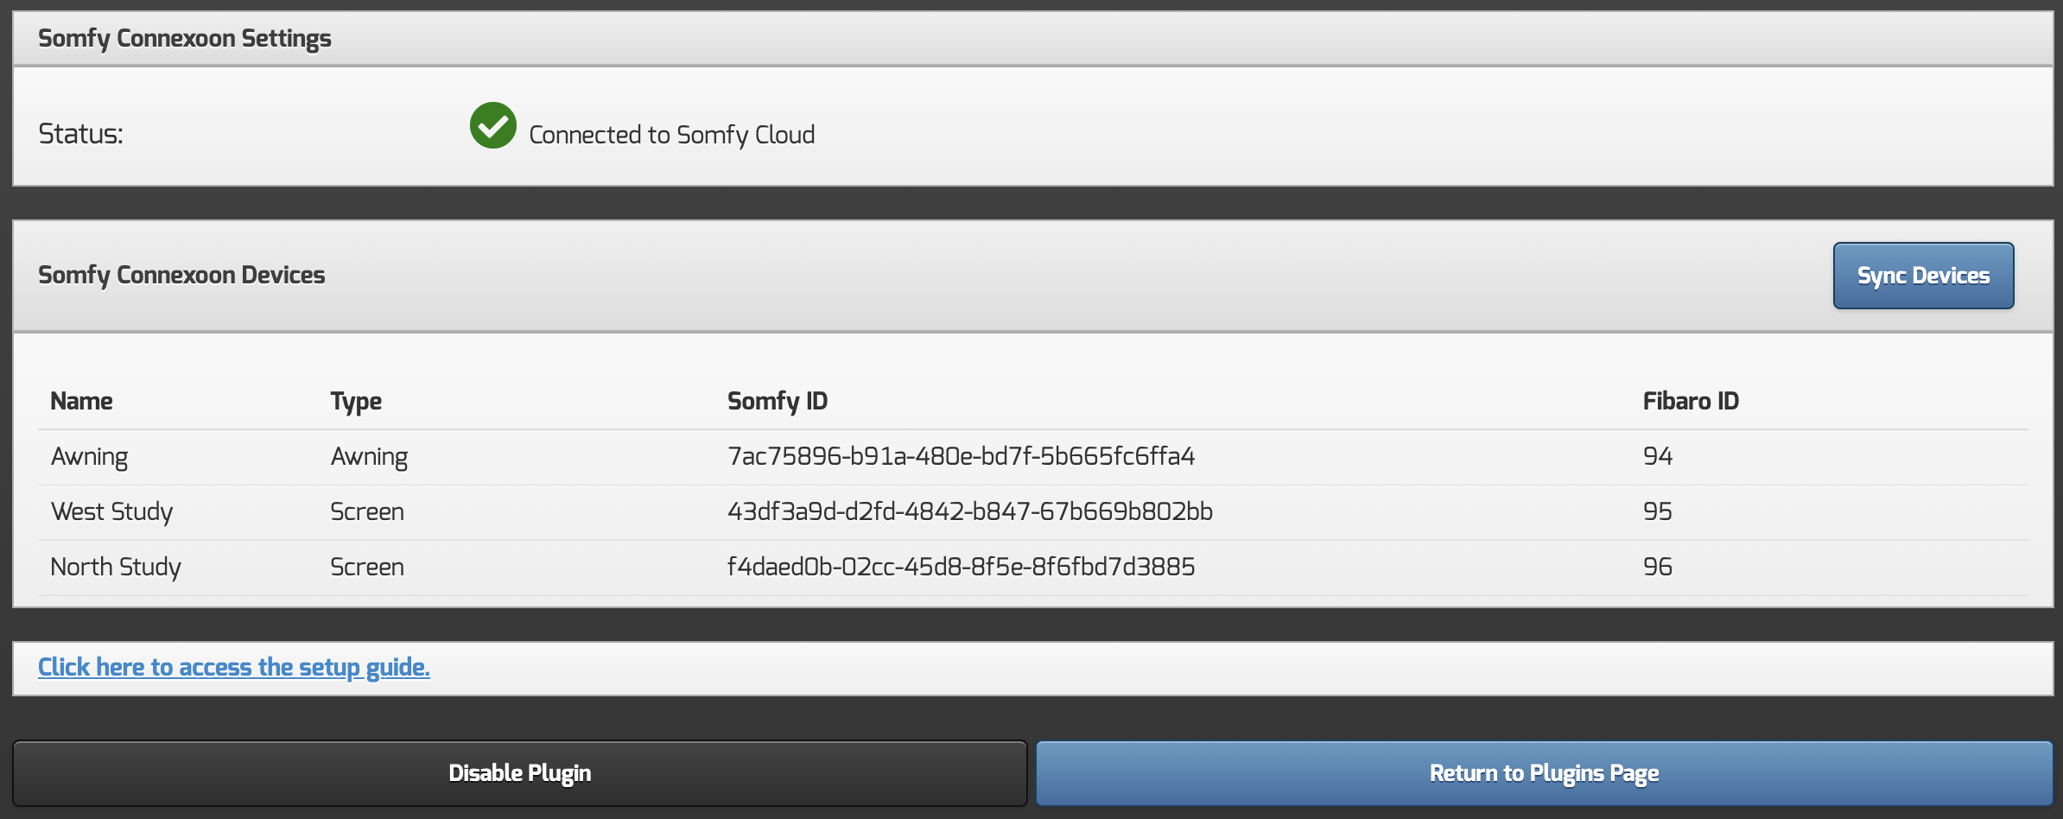Image resolution: width=2063 pixels, height=819 pixels.
Task: Click the green connected status checkmark icon
Action: pos(492,126)
